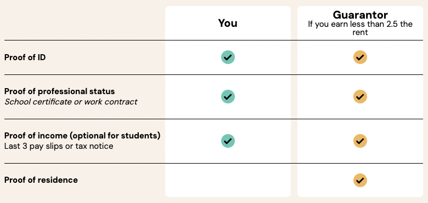Image resolution: width=428 pixels, height=203 pixels.
Task: Click empty 'You' cell for Proof of residence
Action: click(x=228, y=180)
